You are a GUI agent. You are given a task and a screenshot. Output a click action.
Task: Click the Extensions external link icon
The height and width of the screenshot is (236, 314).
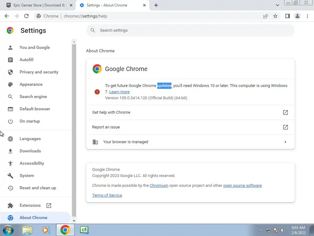[49, 205]
